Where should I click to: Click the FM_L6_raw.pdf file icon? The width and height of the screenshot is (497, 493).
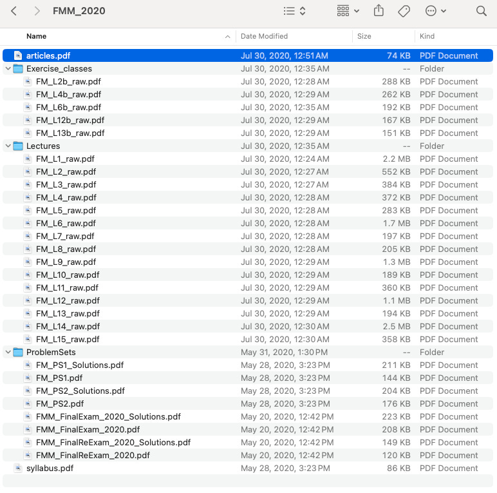[28, 224]
